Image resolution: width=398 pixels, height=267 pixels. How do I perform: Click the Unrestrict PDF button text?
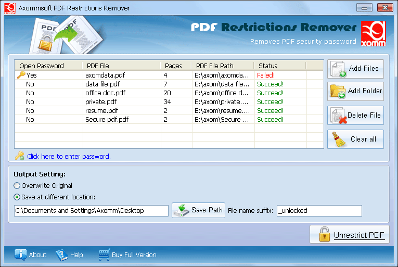click(x=358, y=235)
